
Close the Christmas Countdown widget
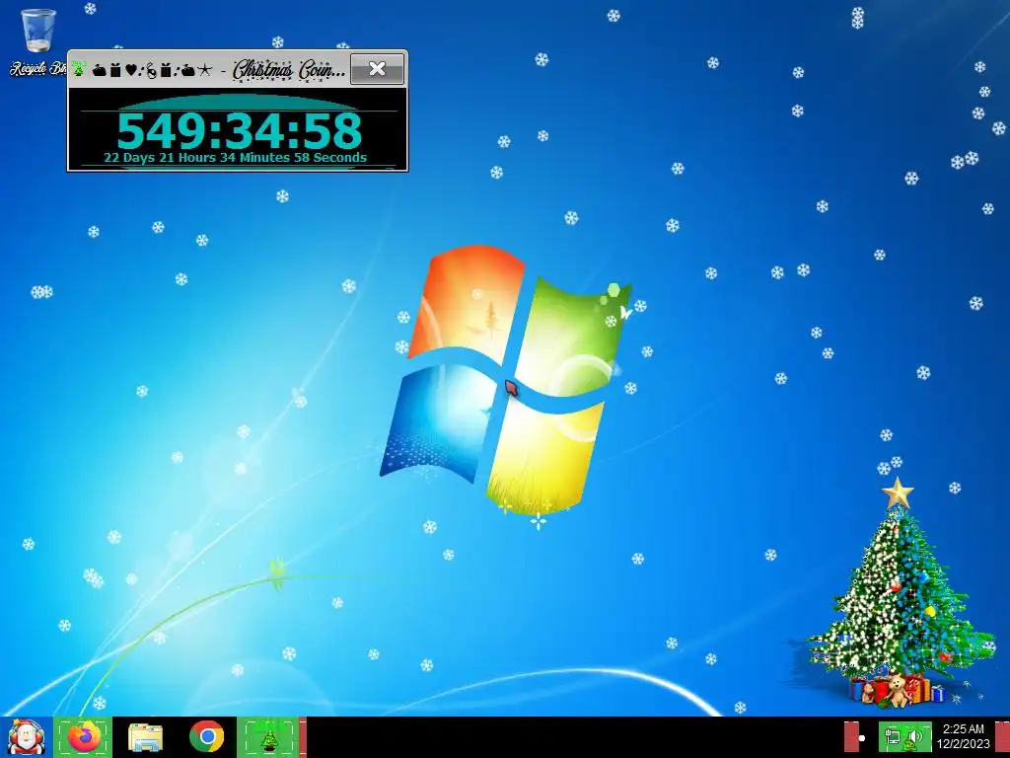point(378,69)
